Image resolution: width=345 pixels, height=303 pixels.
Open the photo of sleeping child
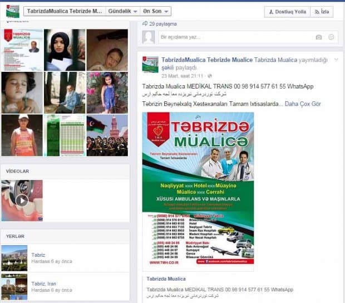click(22, 92)
